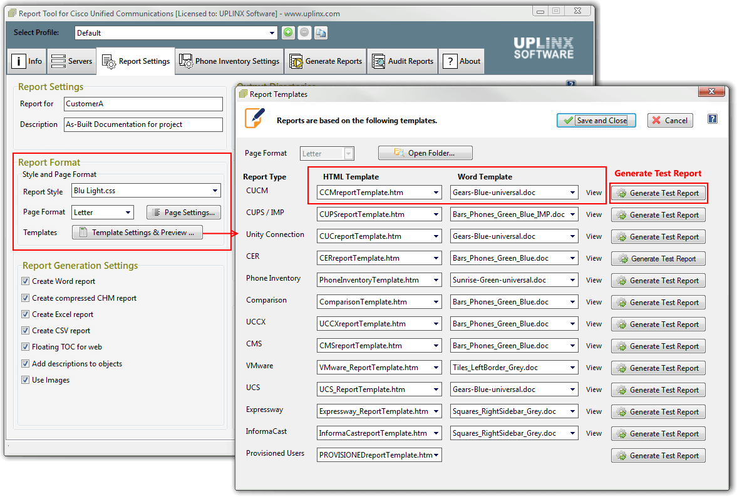The width and height of the screenshot is (737, 497).
Task: Open CUCM Word Template dropdown
Action: tap(572, 193)
